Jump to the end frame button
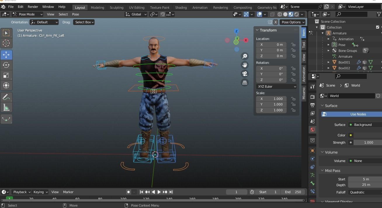 (171, 192)
